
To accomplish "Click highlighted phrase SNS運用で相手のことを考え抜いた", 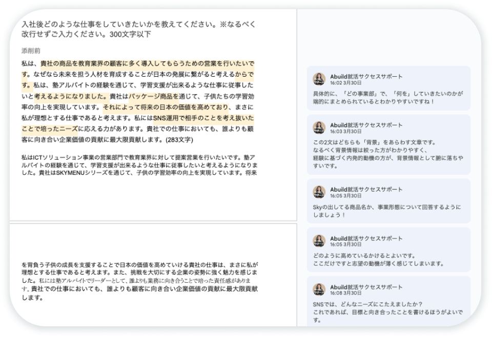I will (203, 118).
